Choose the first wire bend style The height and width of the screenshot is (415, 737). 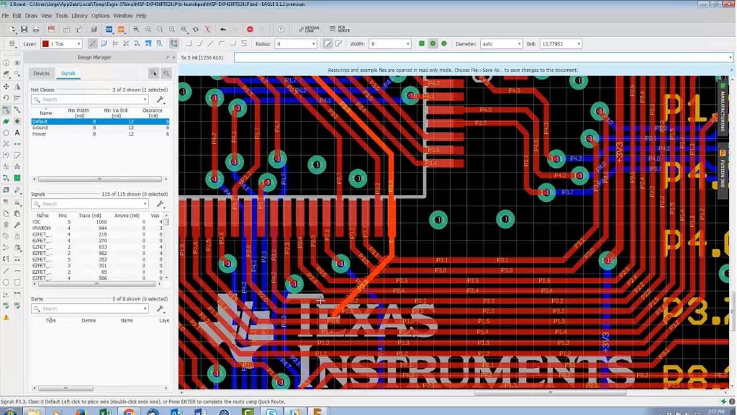click(188, 44)
